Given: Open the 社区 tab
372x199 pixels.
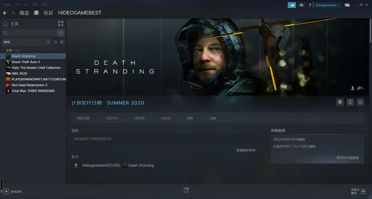Looking at the screenshot, I should tap(49, 13).
